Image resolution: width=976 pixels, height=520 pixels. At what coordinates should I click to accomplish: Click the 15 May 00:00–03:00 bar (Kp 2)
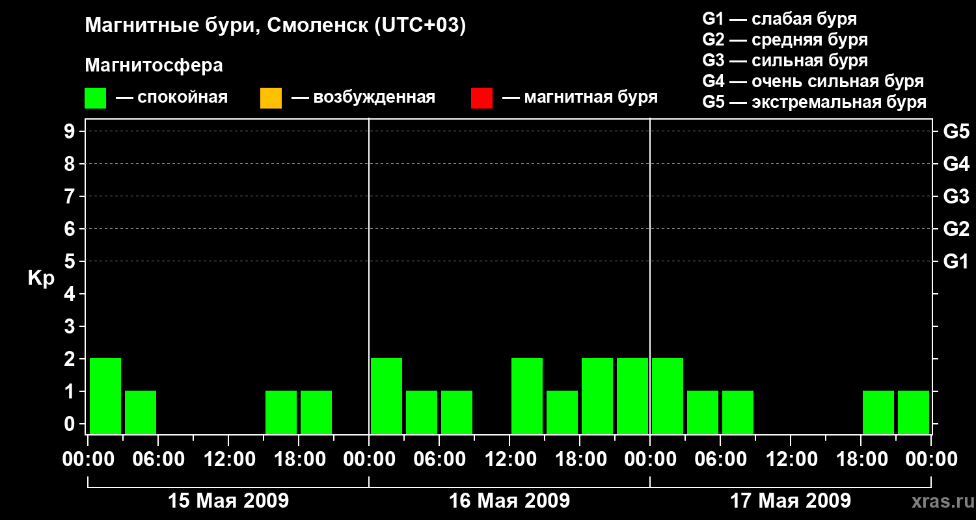click(x=105, y=396)
